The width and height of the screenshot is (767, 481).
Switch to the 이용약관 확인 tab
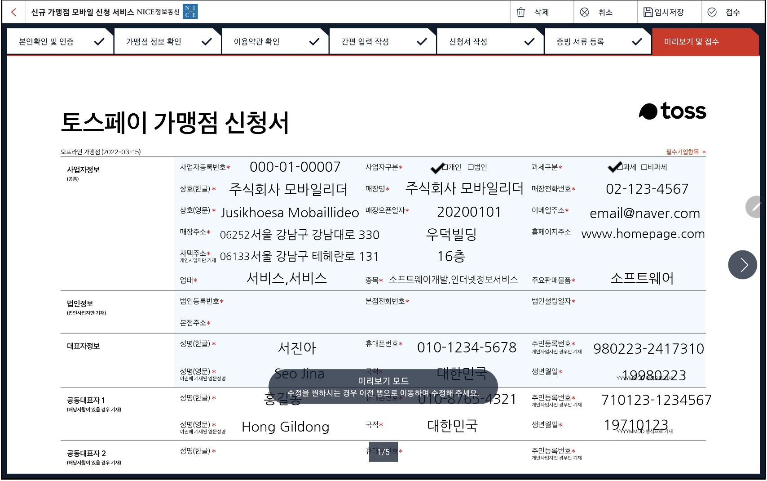[x=275, y=41]
